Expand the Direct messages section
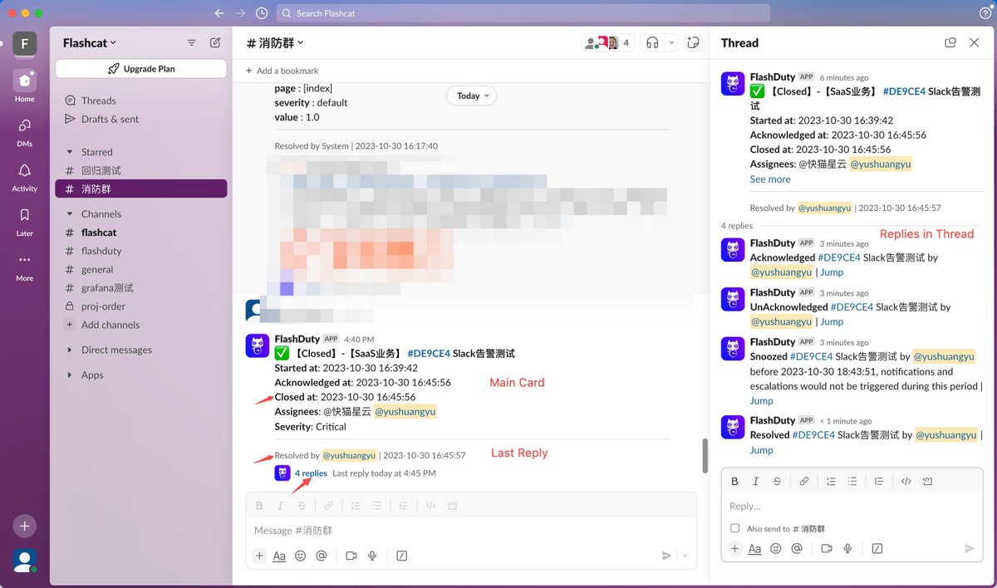997x588 pixels. point(70,350)
